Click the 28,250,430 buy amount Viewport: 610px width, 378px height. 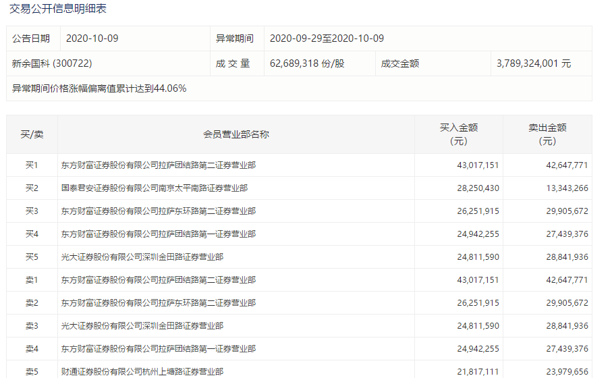point(478,188)
